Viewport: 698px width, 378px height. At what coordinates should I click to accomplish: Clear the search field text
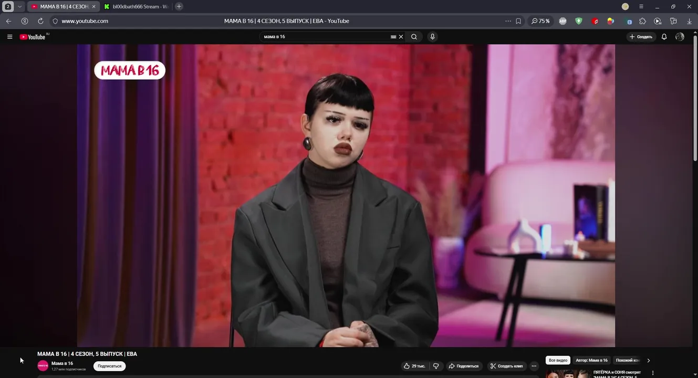coord(401,37)
